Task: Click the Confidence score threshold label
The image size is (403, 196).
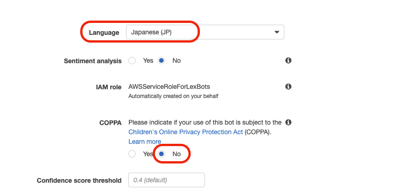Action: point(79,180)
